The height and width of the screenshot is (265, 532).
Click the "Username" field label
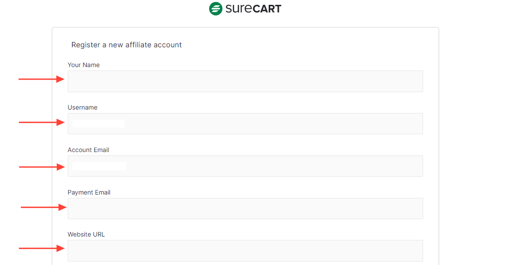point(82,108)
